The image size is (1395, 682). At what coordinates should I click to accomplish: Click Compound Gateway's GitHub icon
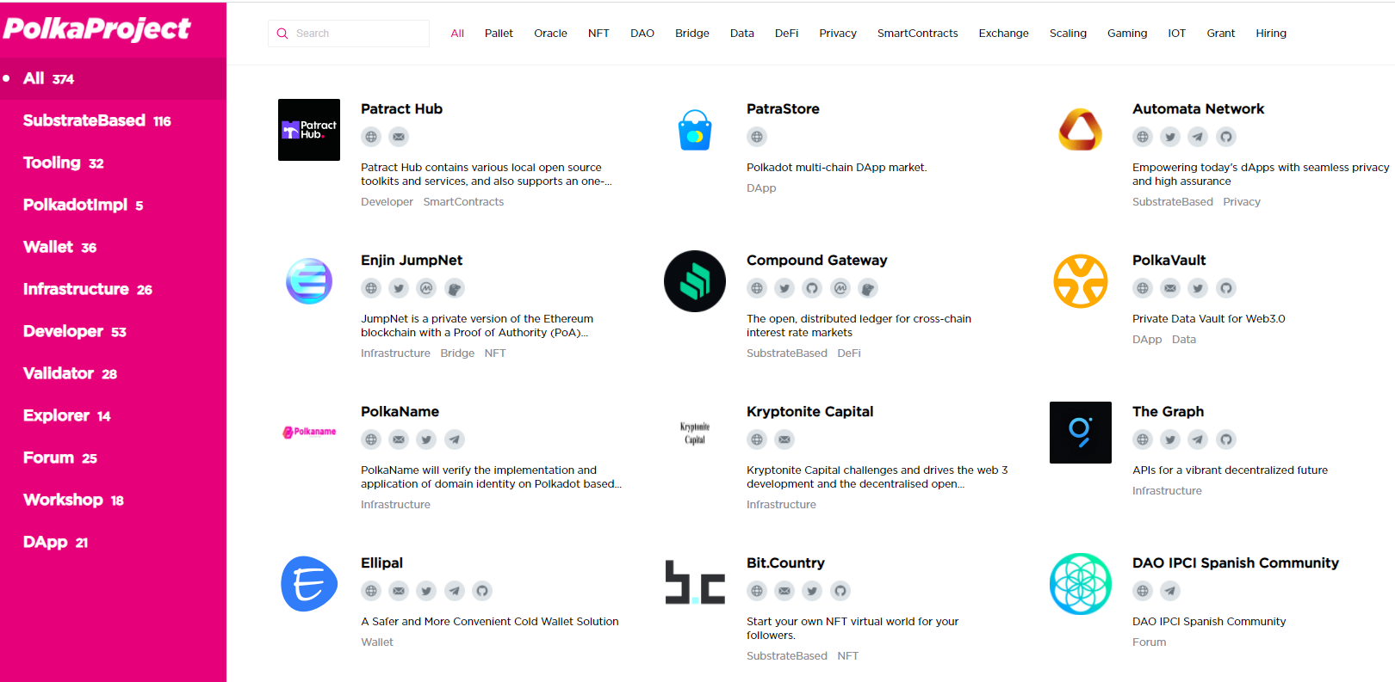click(812, 288)
